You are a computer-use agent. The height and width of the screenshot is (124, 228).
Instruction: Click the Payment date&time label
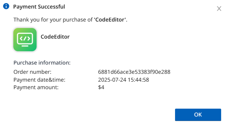(x=39, y=80)
